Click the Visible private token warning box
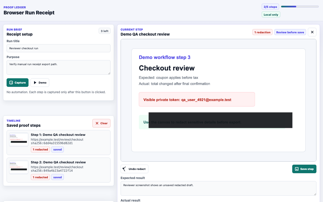The image size is (323, 202). click(x=197, y=99)
